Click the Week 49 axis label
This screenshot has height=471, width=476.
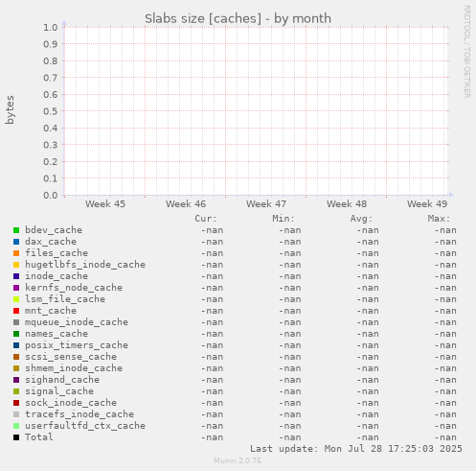point(427,204)
